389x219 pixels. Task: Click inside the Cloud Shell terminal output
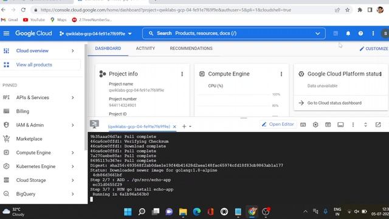tap(238, 168)
